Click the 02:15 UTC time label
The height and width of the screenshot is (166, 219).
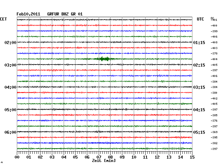199,65
